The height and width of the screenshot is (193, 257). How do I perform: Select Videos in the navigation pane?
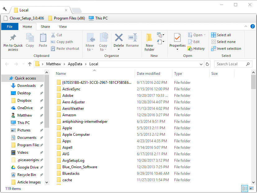pyautogui.click(x=23, y=152)
